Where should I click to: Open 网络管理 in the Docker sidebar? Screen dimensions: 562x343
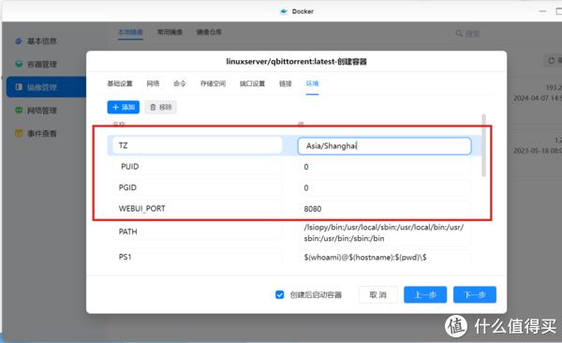pos(41,111)
